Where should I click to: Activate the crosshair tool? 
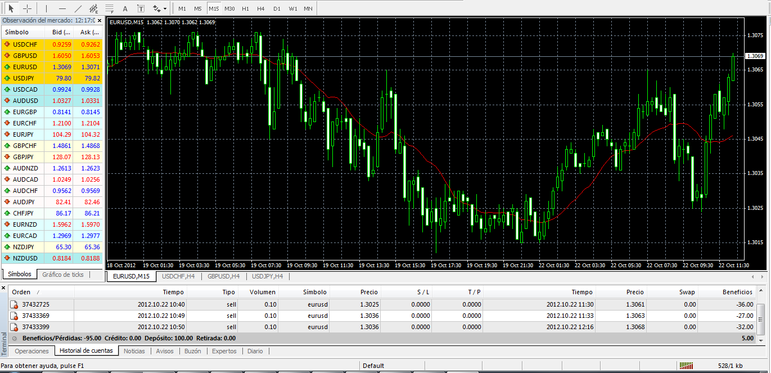tap(27, 8)
